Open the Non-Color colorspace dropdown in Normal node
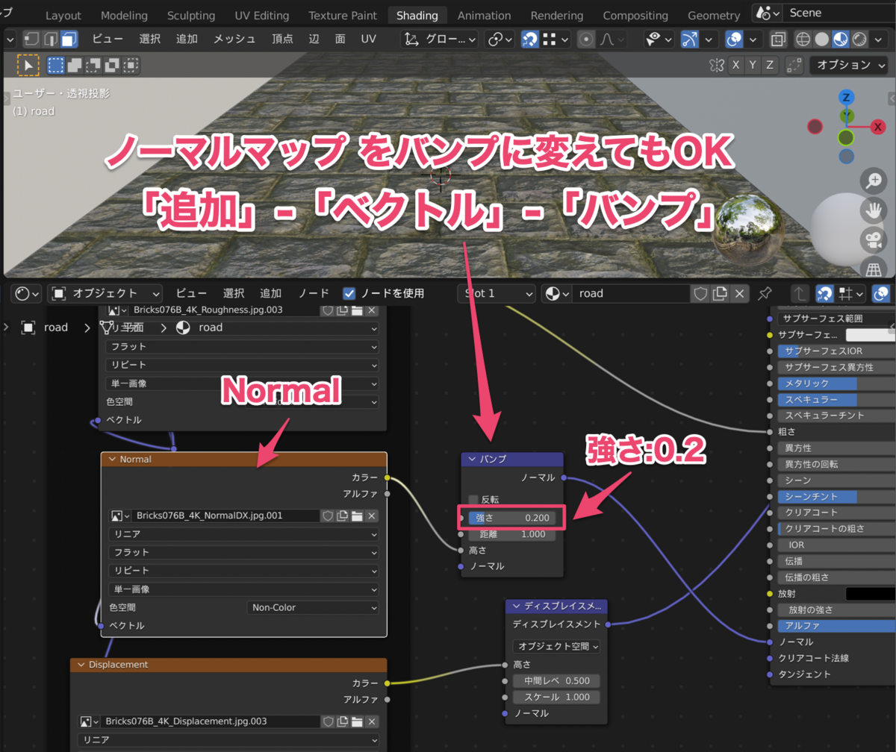 click(312, 607)
